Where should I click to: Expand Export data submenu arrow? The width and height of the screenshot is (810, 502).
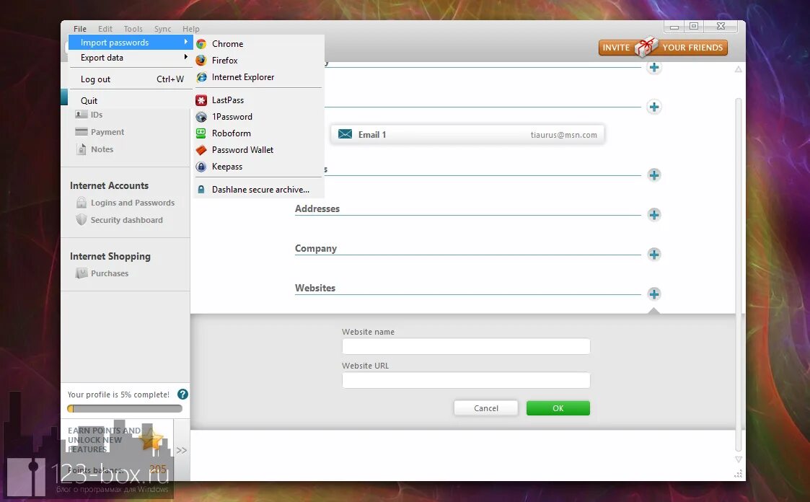185,57
